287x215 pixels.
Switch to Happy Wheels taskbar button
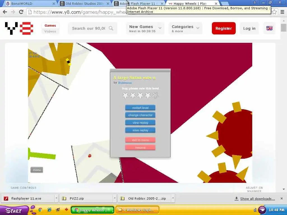point(92,210)
